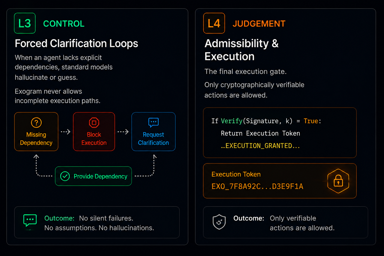Viewport: 384px width, 256px height.
Task: Click 'Exogram never allows incomplete execution paths' text
Action: click(57, 96)
